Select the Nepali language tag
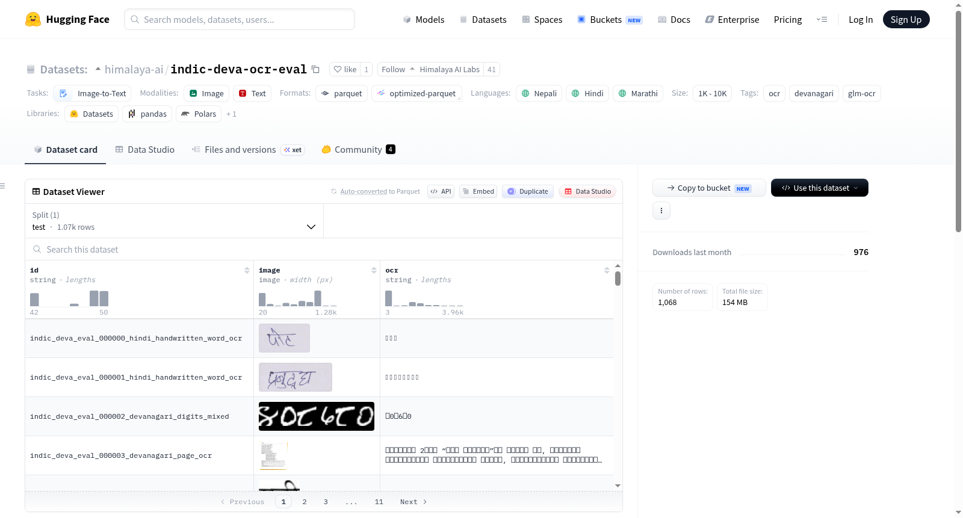 click(x=539, y=93)
